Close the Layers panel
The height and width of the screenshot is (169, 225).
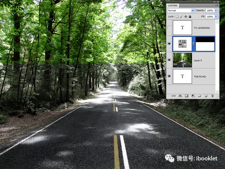pyautogui.click(x=217, y=2)
